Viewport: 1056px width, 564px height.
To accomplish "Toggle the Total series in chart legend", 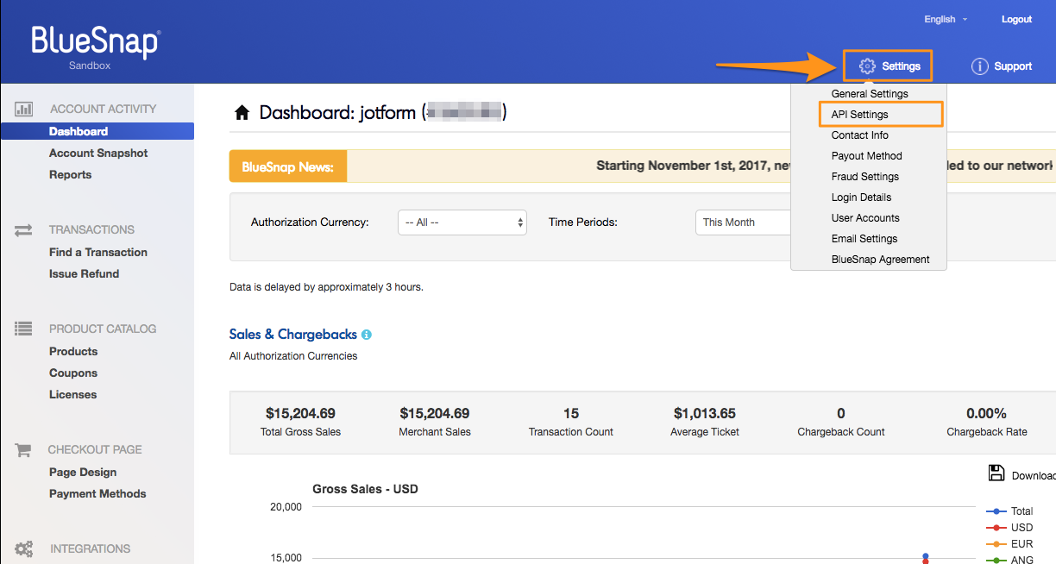I will tap(1009, 511).
